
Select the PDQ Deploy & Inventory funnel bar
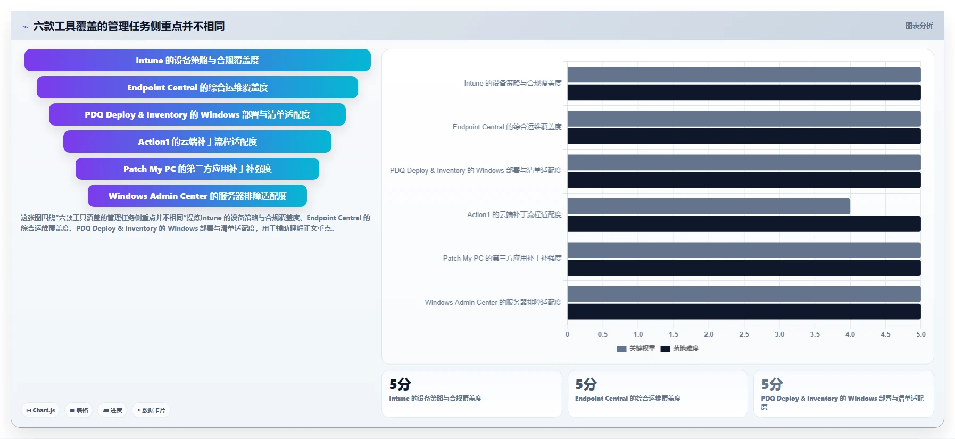197,114
